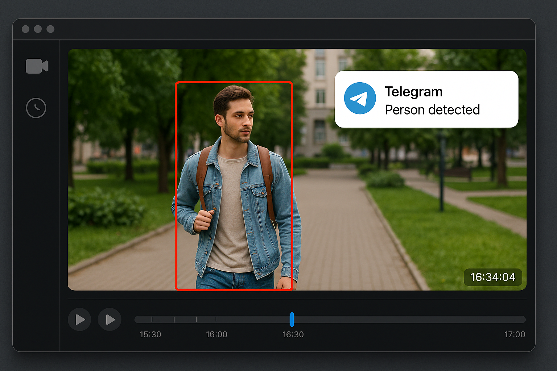Click the 15:30 timeline label

[150, 334]
